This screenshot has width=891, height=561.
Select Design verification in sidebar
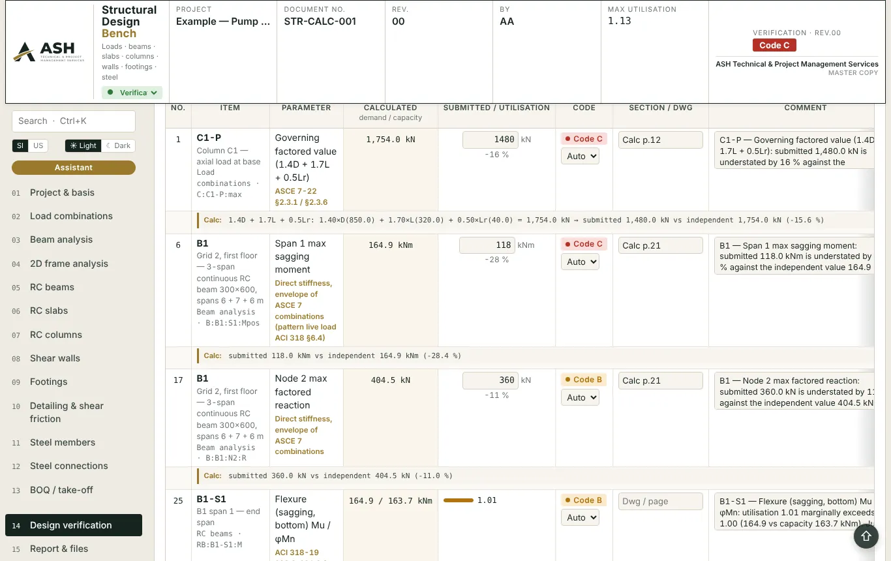[74, 525]
